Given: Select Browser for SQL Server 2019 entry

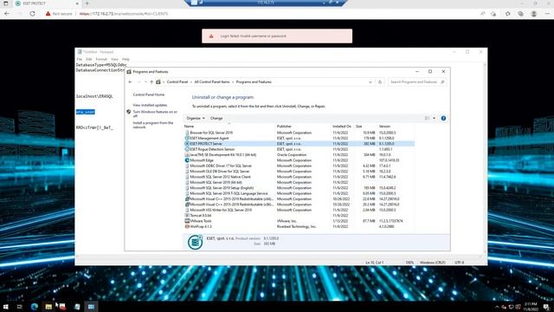Looking at the screenshot, I should point(299,133).
